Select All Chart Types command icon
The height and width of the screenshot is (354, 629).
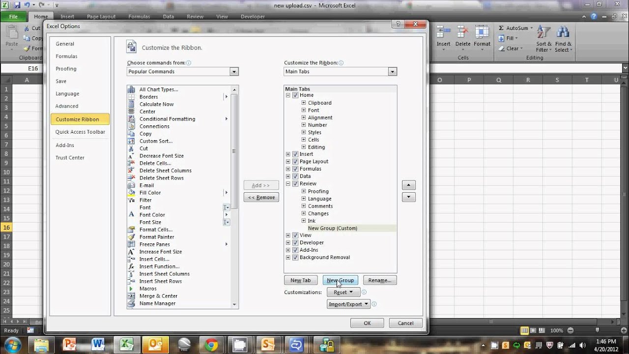pos(131,89)
